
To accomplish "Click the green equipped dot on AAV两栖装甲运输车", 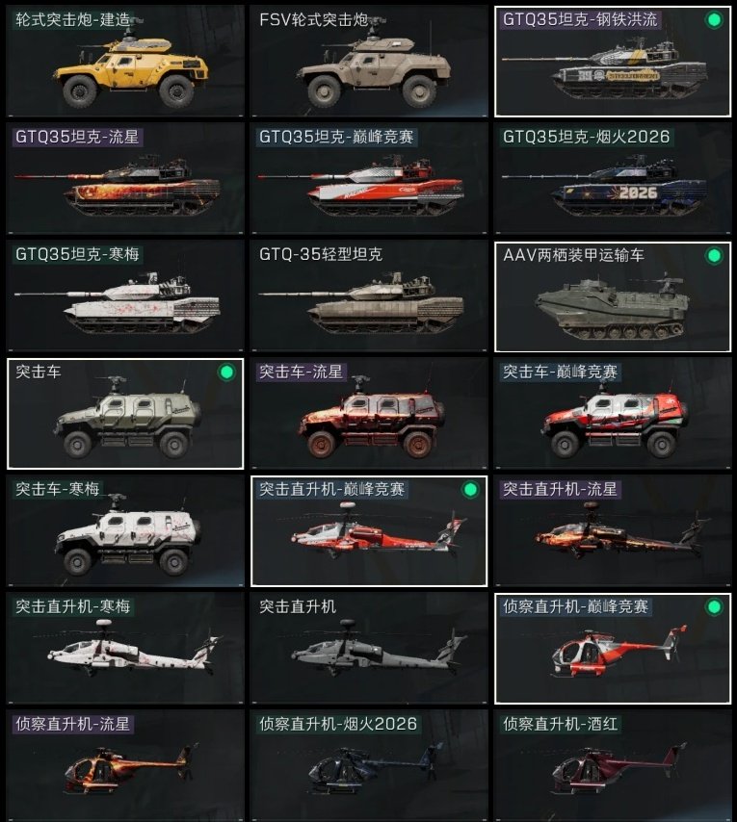I will click(x=714, y=256).
